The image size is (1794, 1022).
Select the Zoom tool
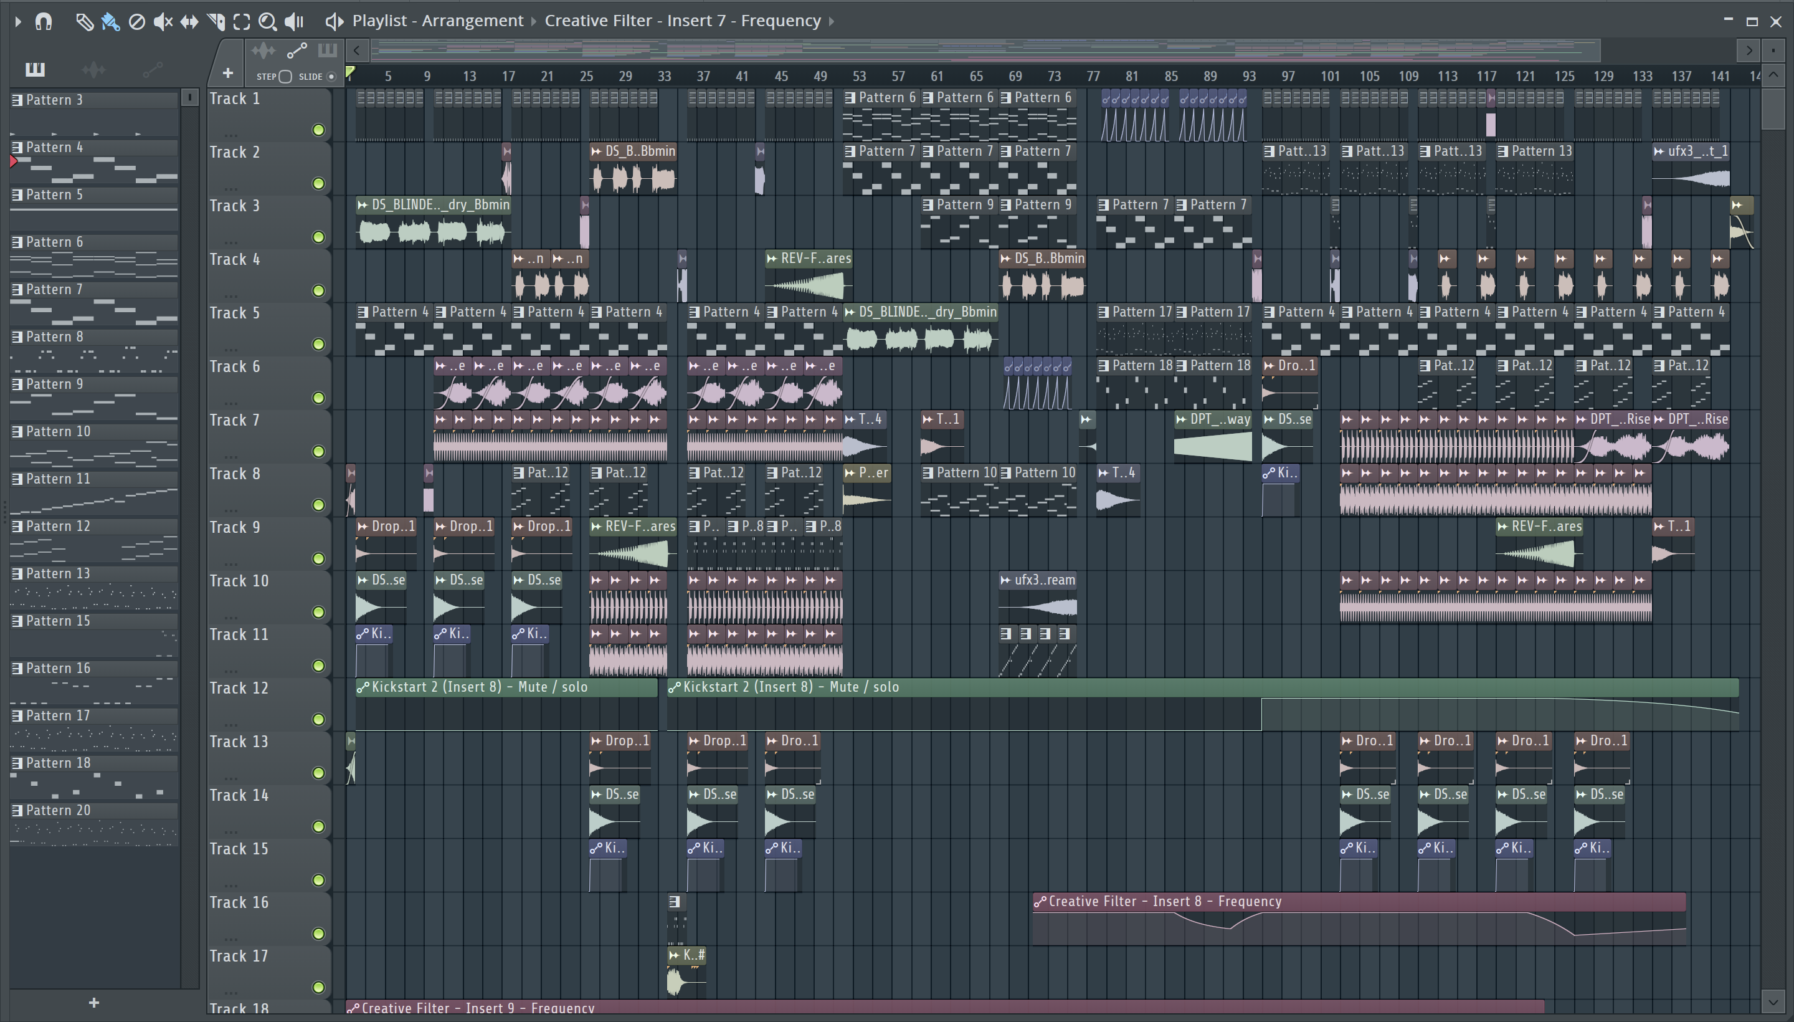267,22
